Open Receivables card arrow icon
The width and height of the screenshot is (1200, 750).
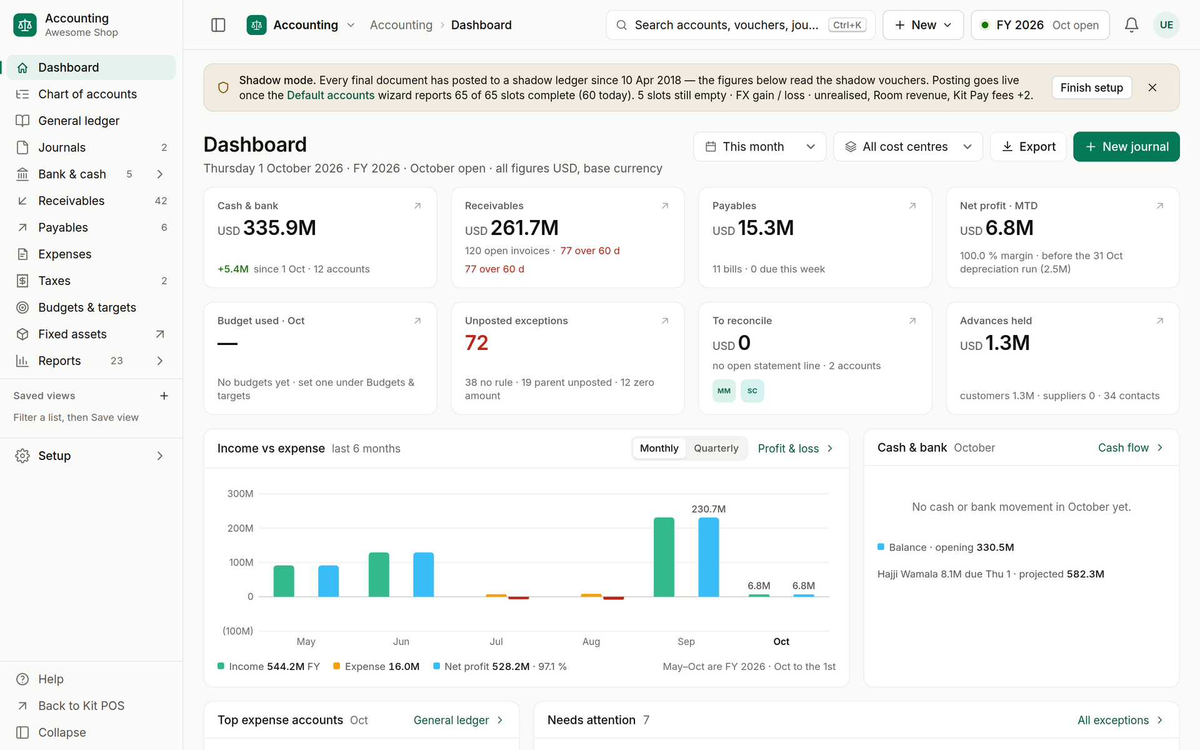pos(665,206)
